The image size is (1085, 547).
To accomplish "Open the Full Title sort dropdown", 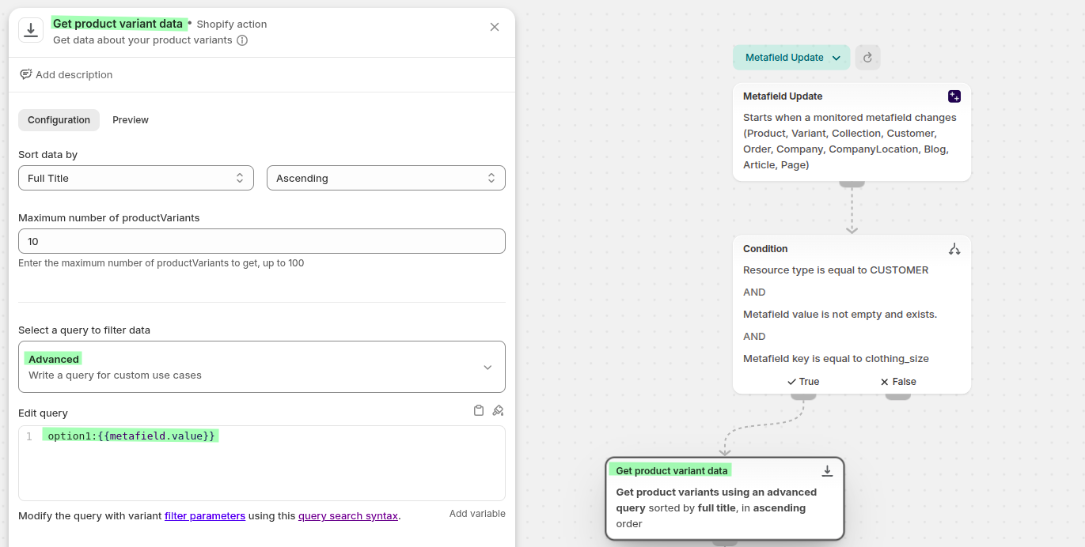I will (136, 178).
